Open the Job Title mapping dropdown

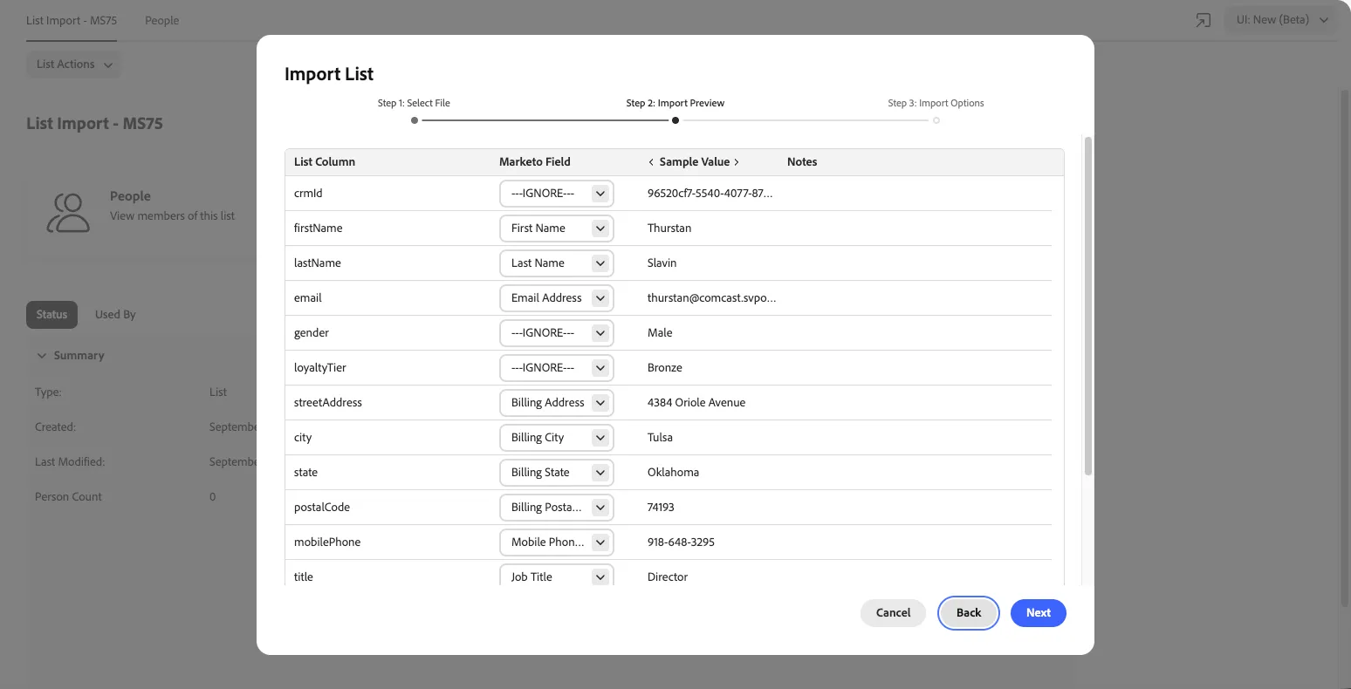[557, 576]
